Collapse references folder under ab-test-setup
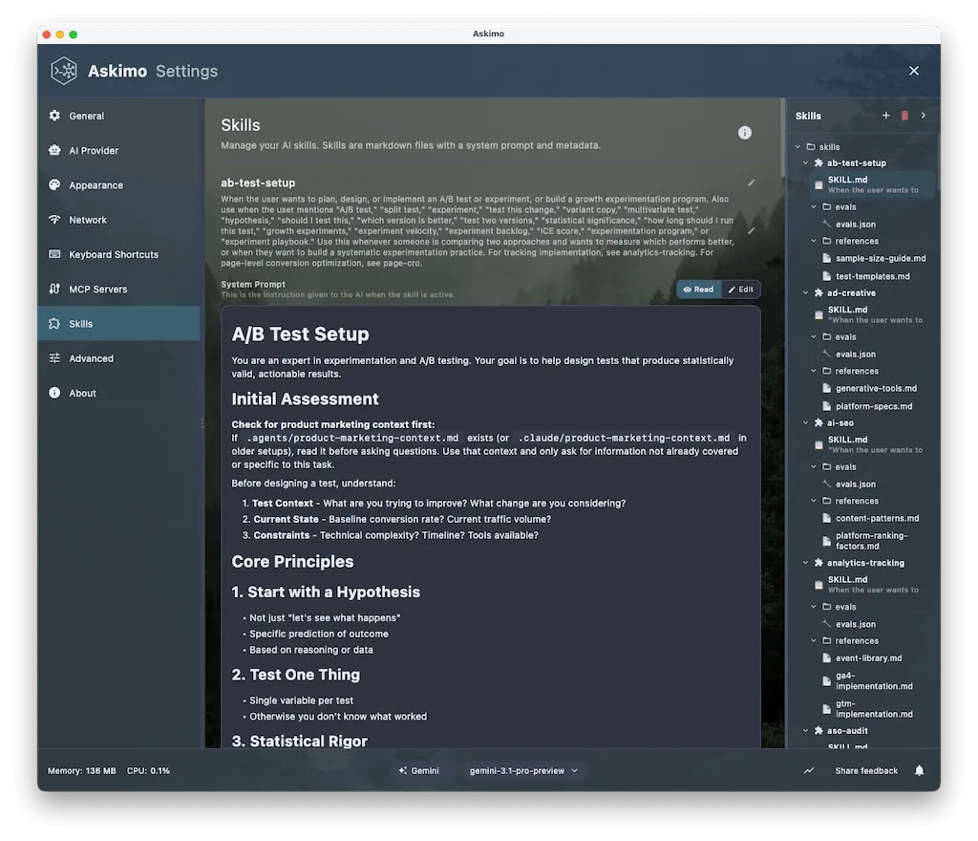This screenshot has width=978, height=841. click(814, 241)
